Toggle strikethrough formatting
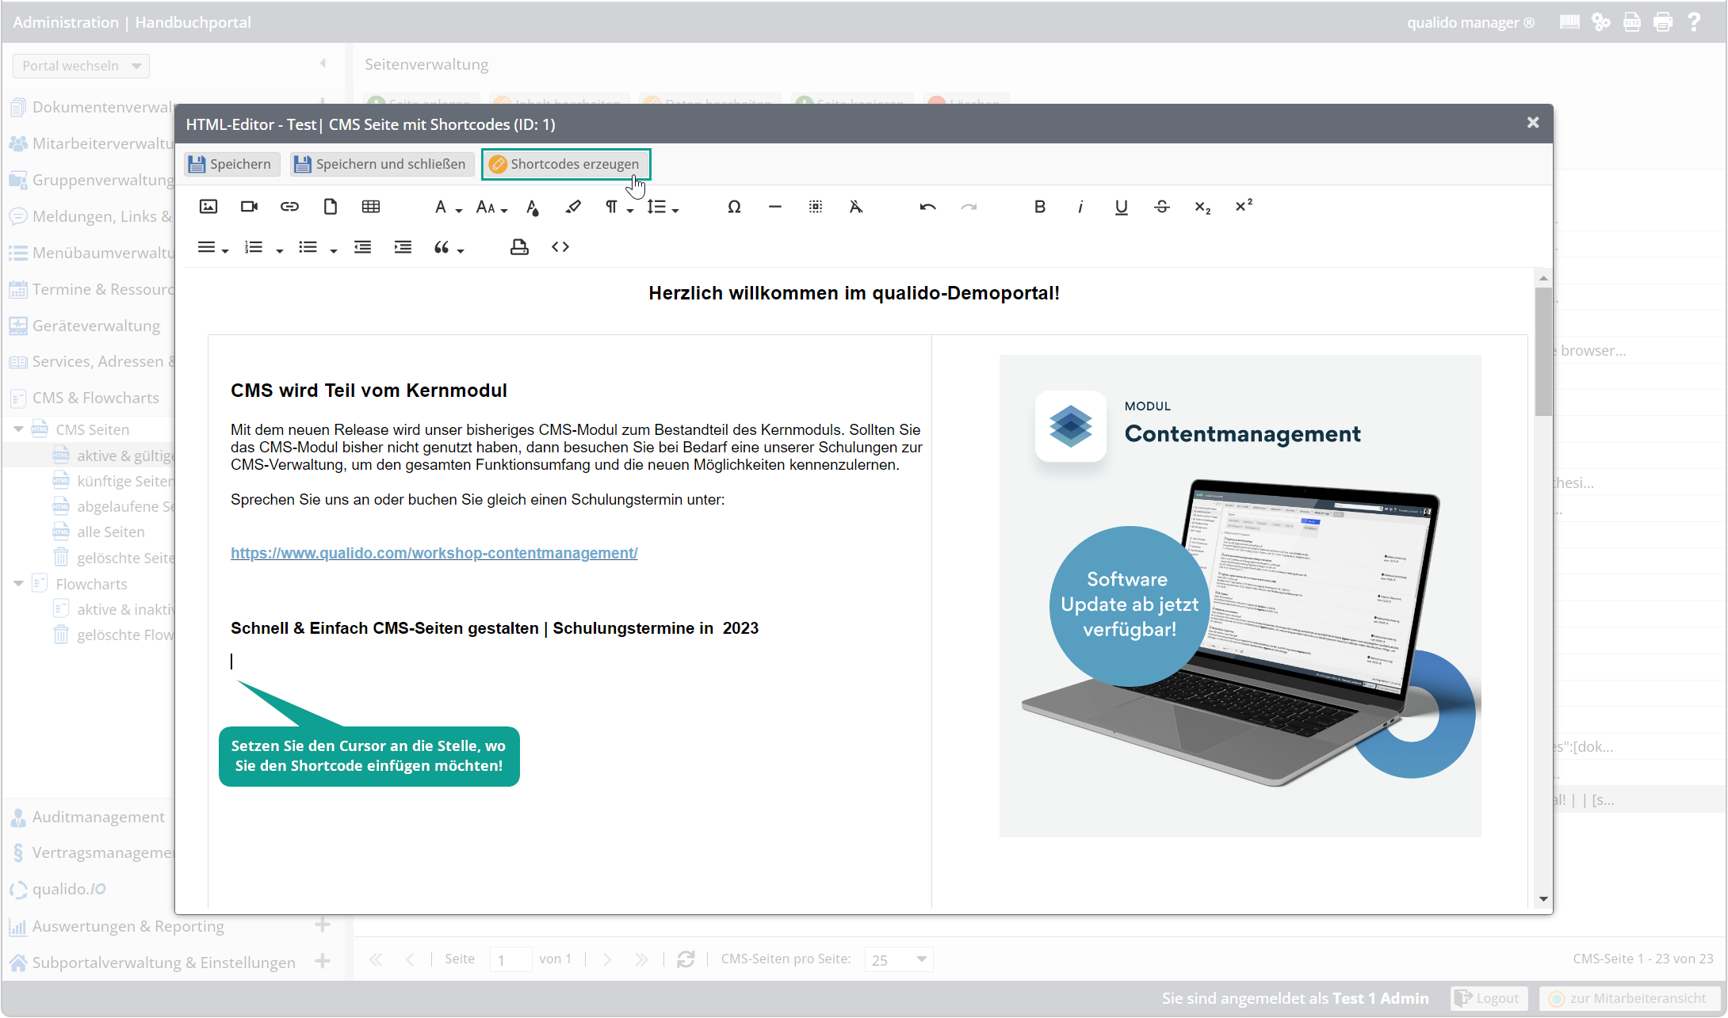 click(x=1162, y=207)
